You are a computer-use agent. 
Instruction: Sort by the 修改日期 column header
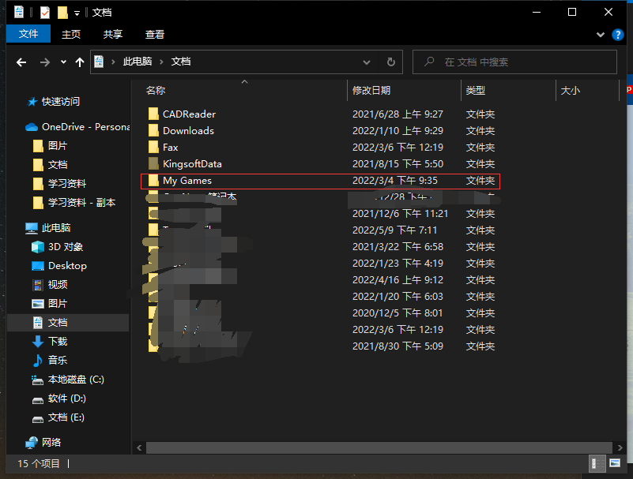pos(371,91)
